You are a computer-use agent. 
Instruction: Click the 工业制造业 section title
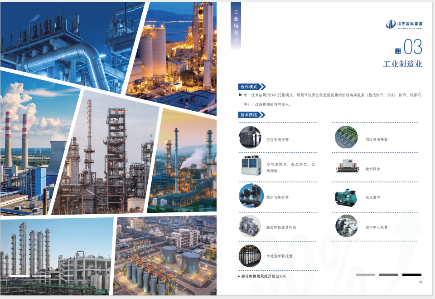pos(402,64)
